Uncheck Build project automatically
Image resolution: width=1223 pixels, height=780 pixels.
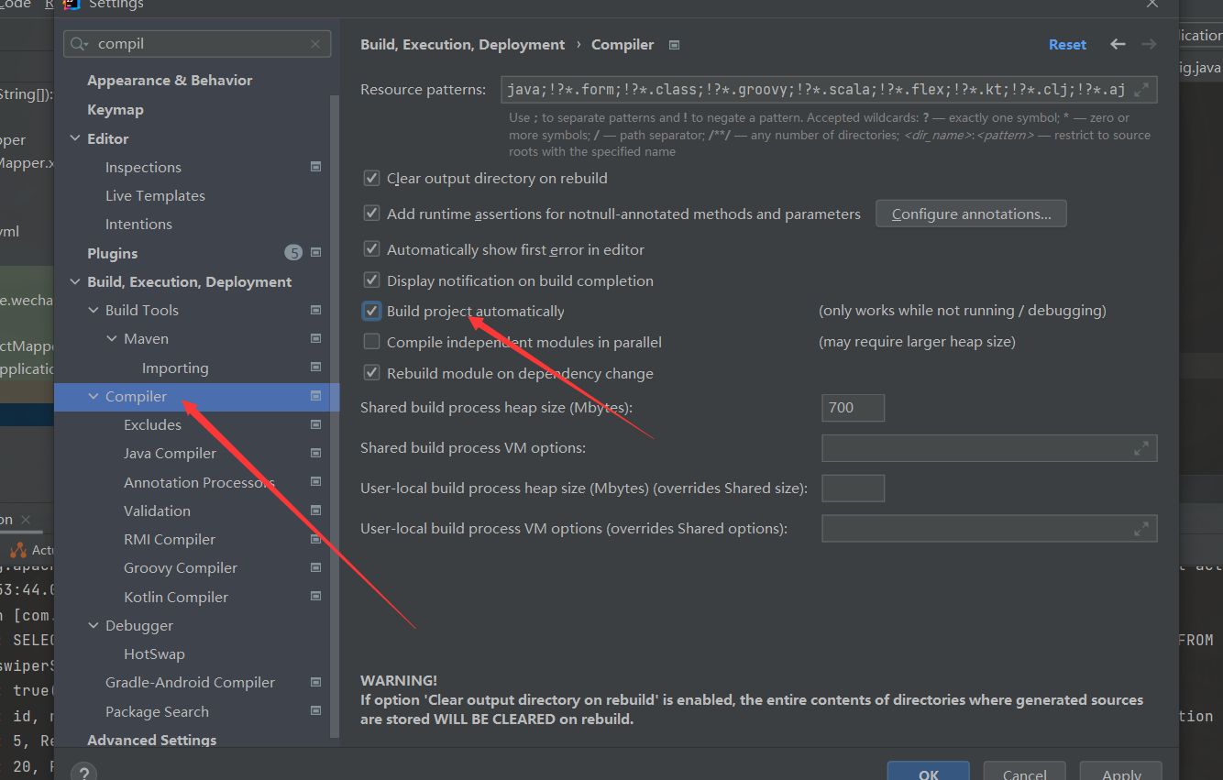click(x=371, y=311)
